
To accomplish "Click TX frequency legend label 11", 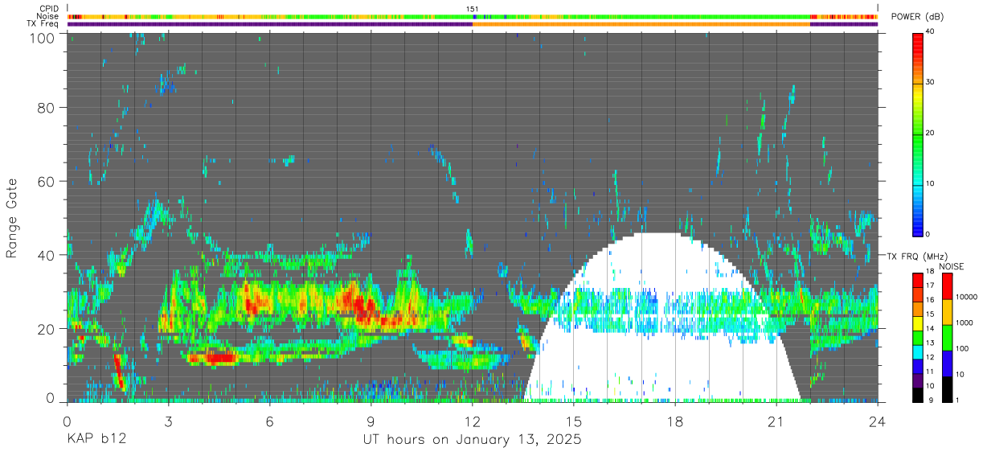I will [929, 372].
